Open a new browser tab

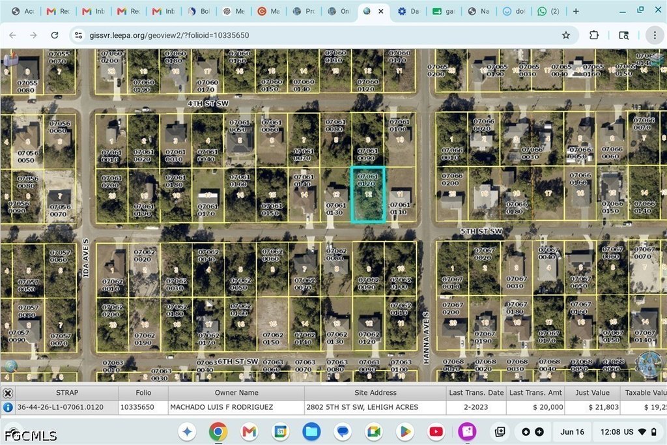tap(576, 12)
